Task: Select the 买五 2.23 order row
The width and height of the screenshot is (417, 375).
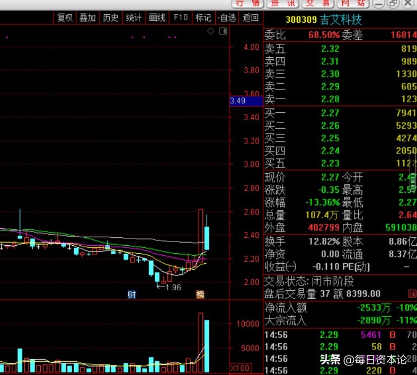Action: (340, 163)
